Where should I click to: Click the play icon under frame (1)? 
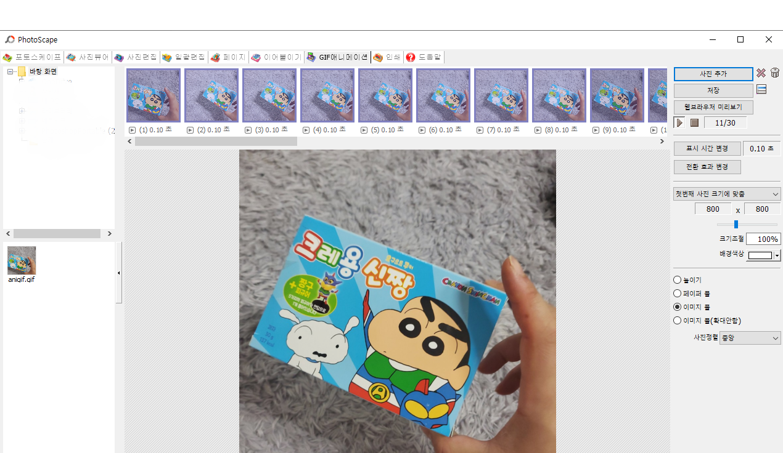[133, 130]
